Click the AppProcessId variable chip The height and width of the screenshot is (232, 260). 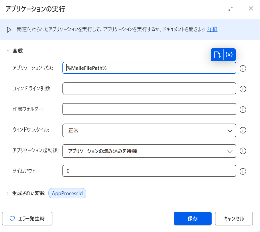click(67, 193)
